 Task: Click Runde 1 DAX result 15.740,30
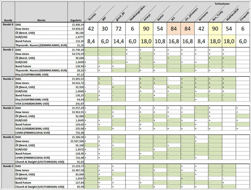pyautogui.click(x=76, y=50)
